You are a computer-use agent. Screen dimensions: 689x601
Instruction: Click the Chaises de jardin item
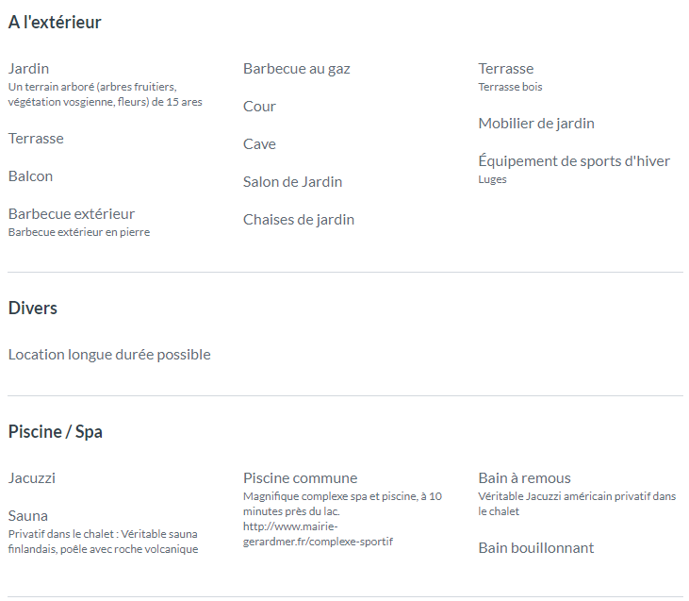tap(299, 220)
